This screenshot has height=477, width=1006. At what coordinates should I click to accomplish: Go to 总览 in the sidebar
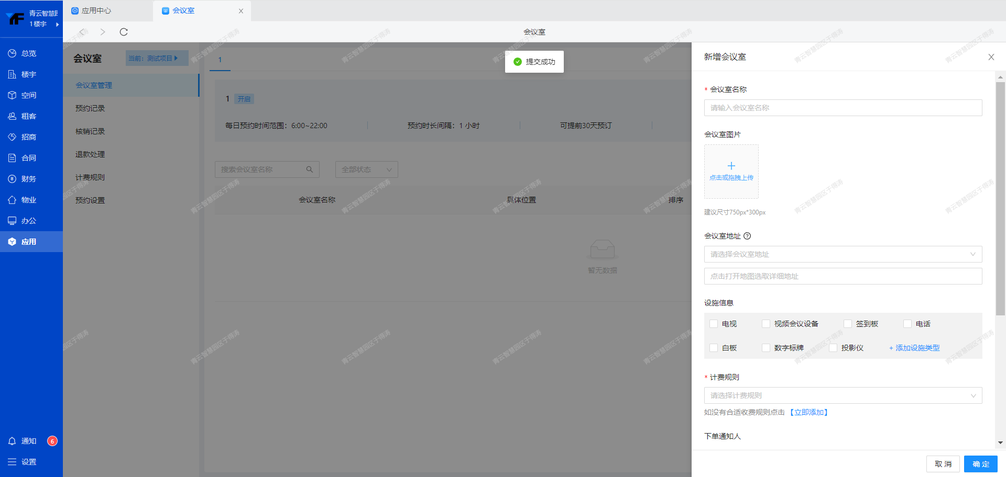[x=29, y=53]
